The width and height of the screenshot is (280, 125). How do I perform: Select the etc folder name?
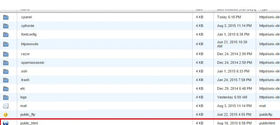point(23,88)
